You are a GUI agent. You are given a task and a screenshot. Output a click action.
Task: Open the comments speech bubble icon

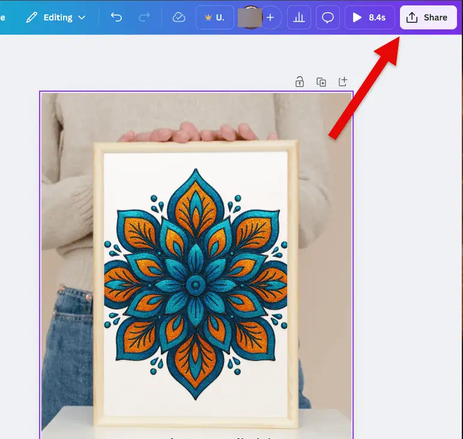point(328,17)
